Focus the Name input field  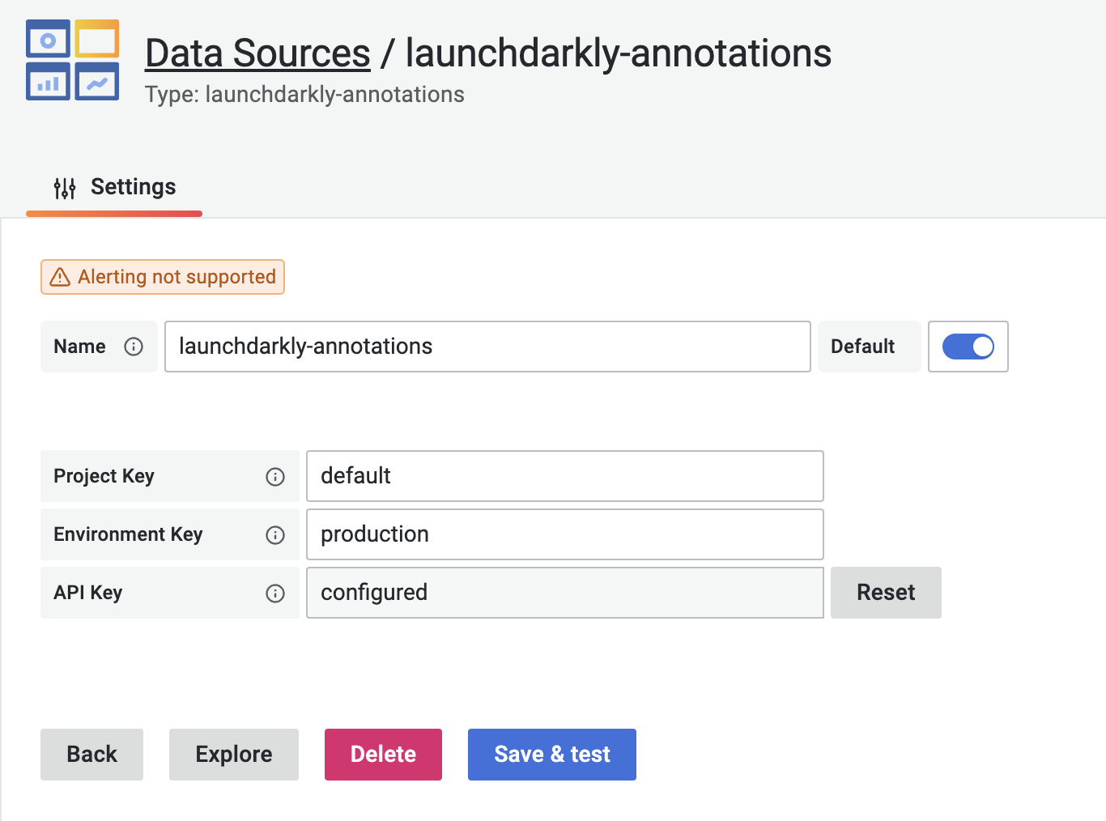[x=487, y=347]
